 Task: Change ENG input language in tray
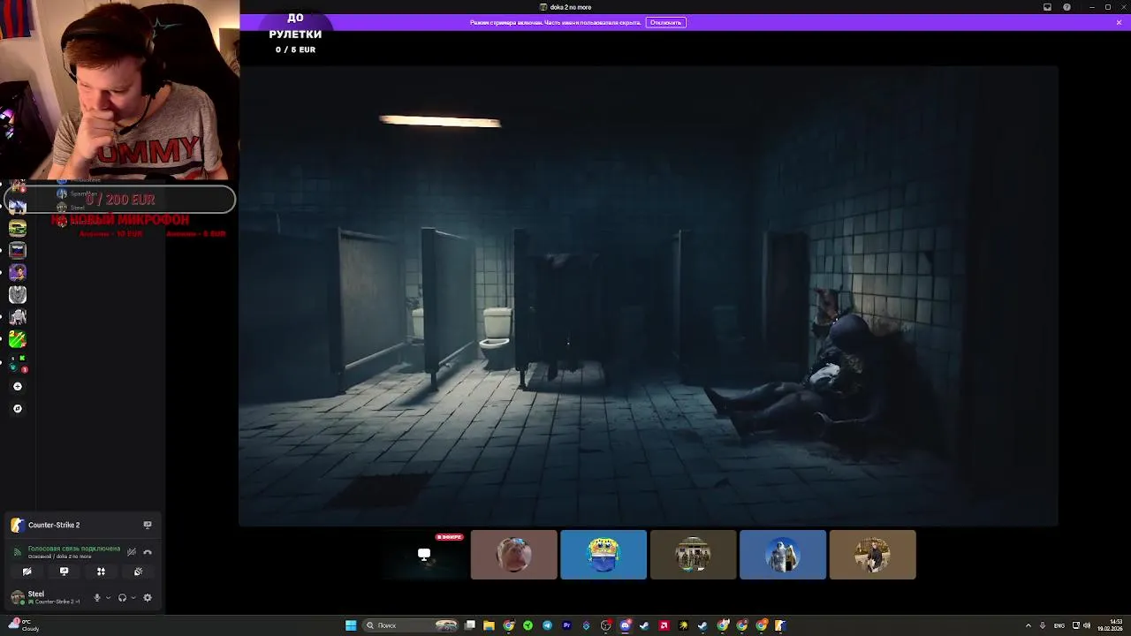coord(1059,625)
